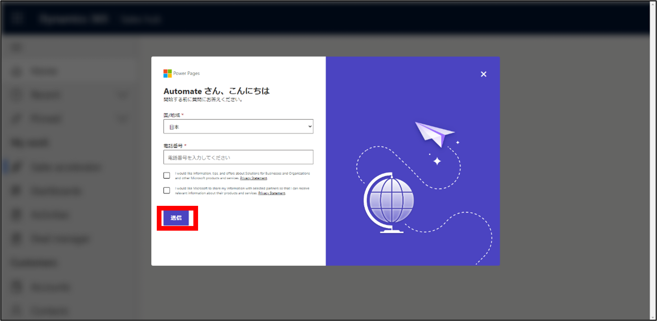Click the Home icon in the sidebar
This screenshot has width=657, height=321.
(17, 72)
